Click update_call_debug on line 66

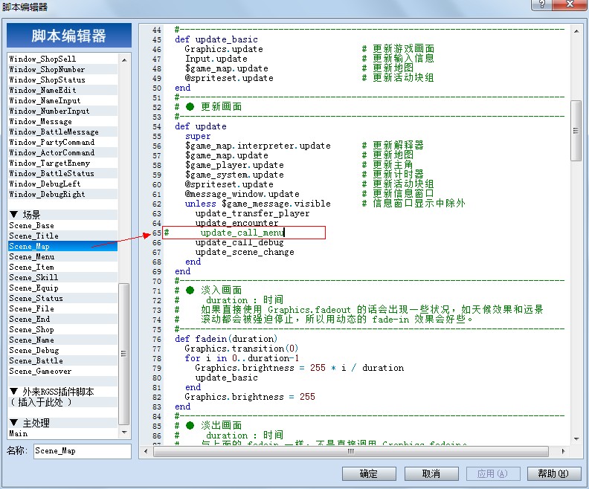[239, 242]
